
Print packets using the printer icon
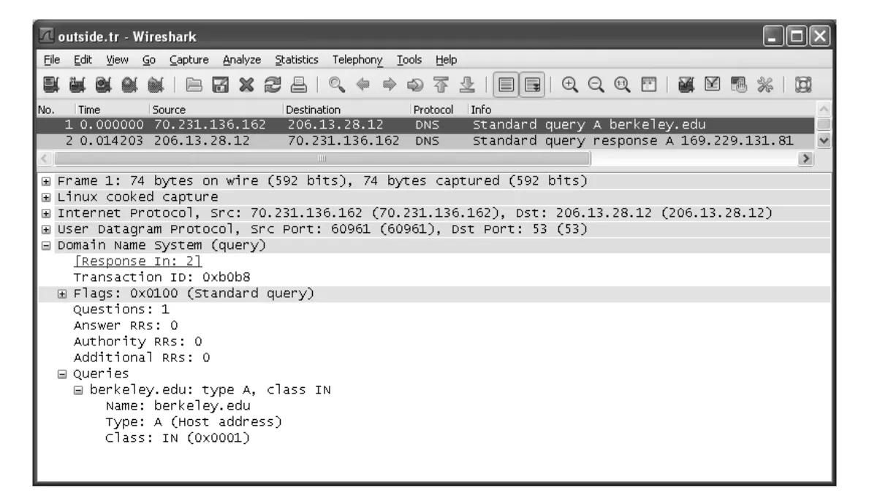[299, 85]
